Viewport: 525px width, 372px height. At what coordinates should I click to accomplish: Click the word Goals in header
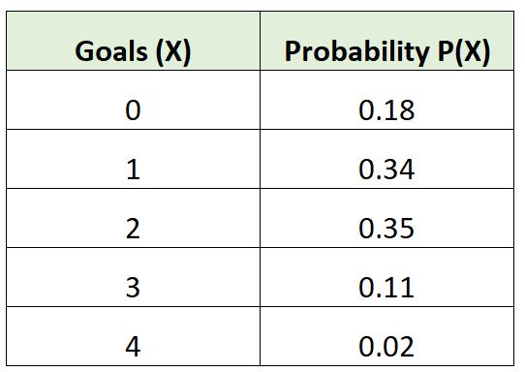pyautogui.click(x=111, y=51)
